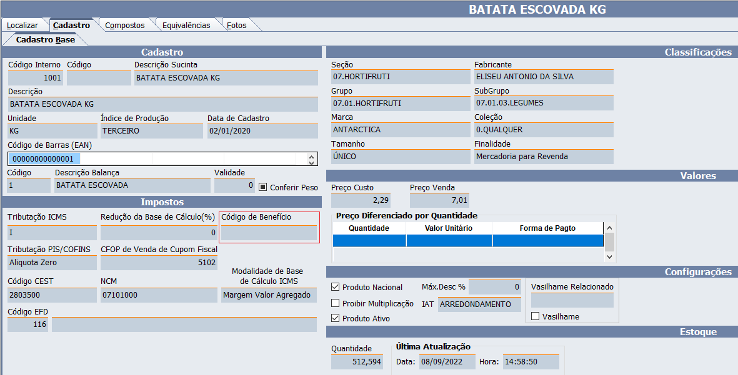738x375 pixels.
Task: Click the Código de Benefício field
Action: coord(269,233)
